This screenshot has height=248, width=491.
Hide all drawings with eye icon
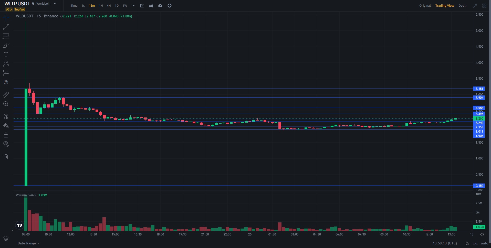6,144
